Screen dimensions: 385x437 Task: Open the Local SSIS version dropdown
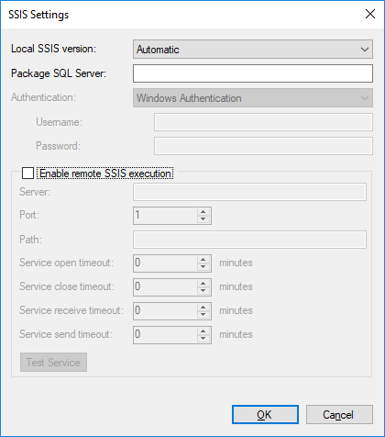[x=253, y=49]
